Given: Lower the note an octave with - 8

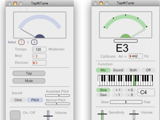Looking at the screenshot, I should point(130,95).
